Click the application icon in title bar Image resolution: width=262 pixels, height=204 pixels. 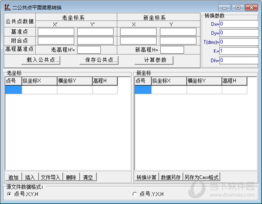[x=7, y=7]
